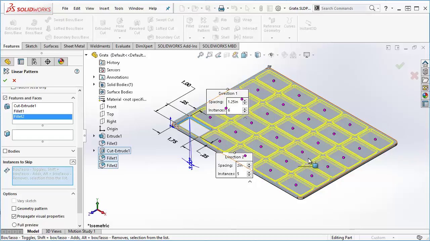Open the DimXpertManager tab icon
Viewport: 430px width, 241px height.
pyautogui.click(x=48, y=62)
